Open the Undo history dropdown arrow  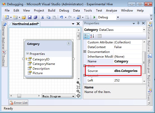point(66,18)
